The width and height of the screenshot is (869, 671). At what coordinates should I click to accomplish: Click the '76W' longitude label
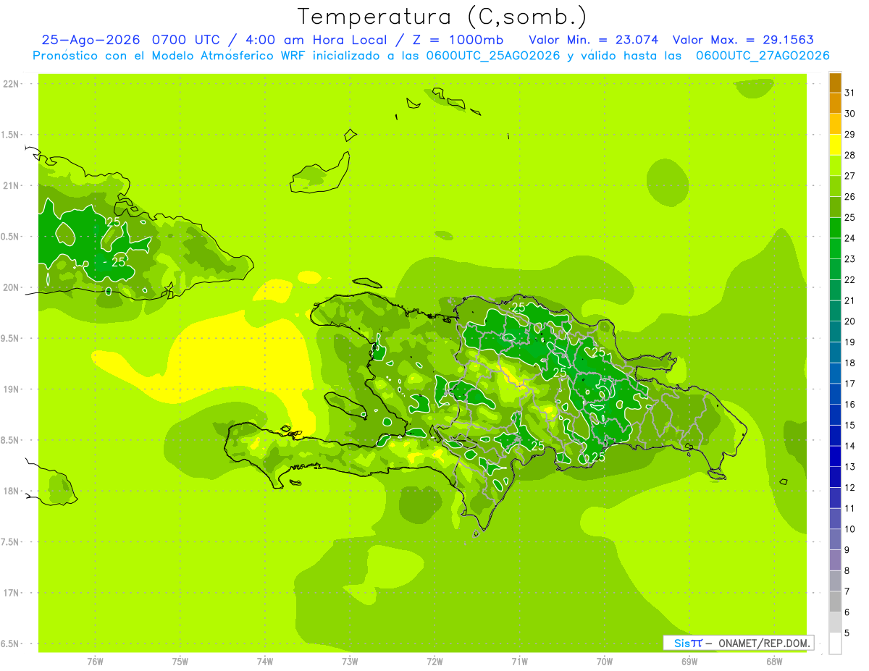point(95,662)
